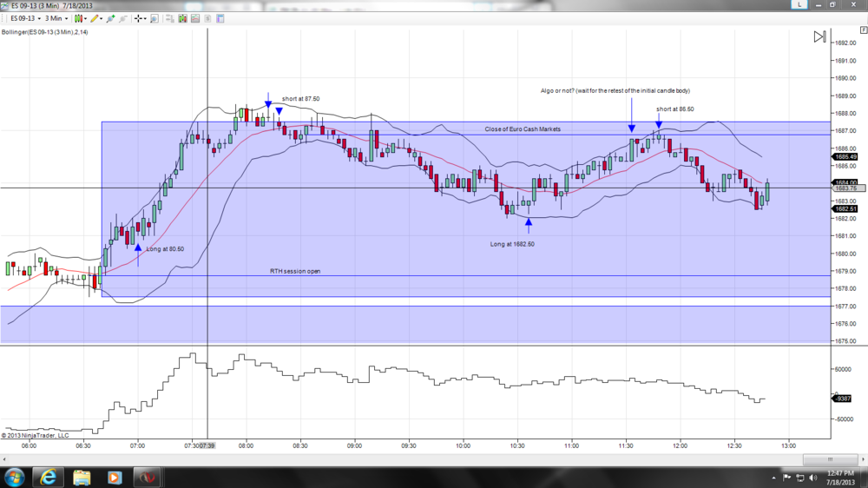Click the 1682.51 price marker

(x=845, y=208)
